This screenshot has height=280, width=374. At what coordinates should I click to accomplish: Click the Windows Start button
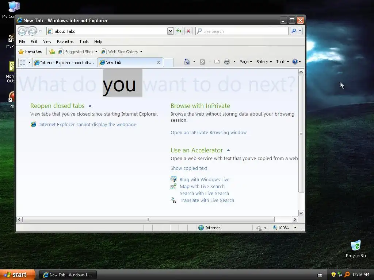click(18, 275)
